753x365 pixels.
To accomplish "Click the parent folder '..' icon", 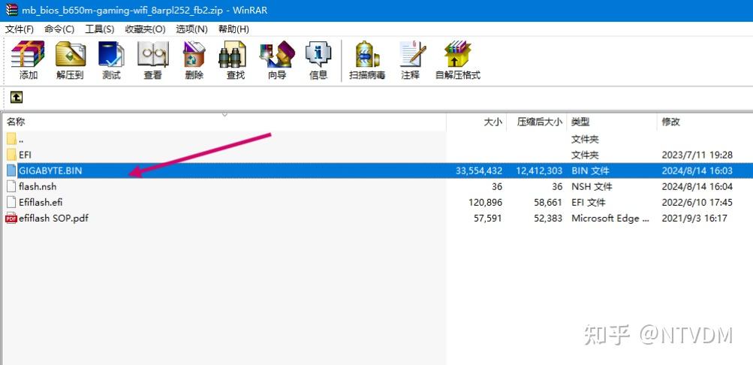I will click(x=11, y=139).
